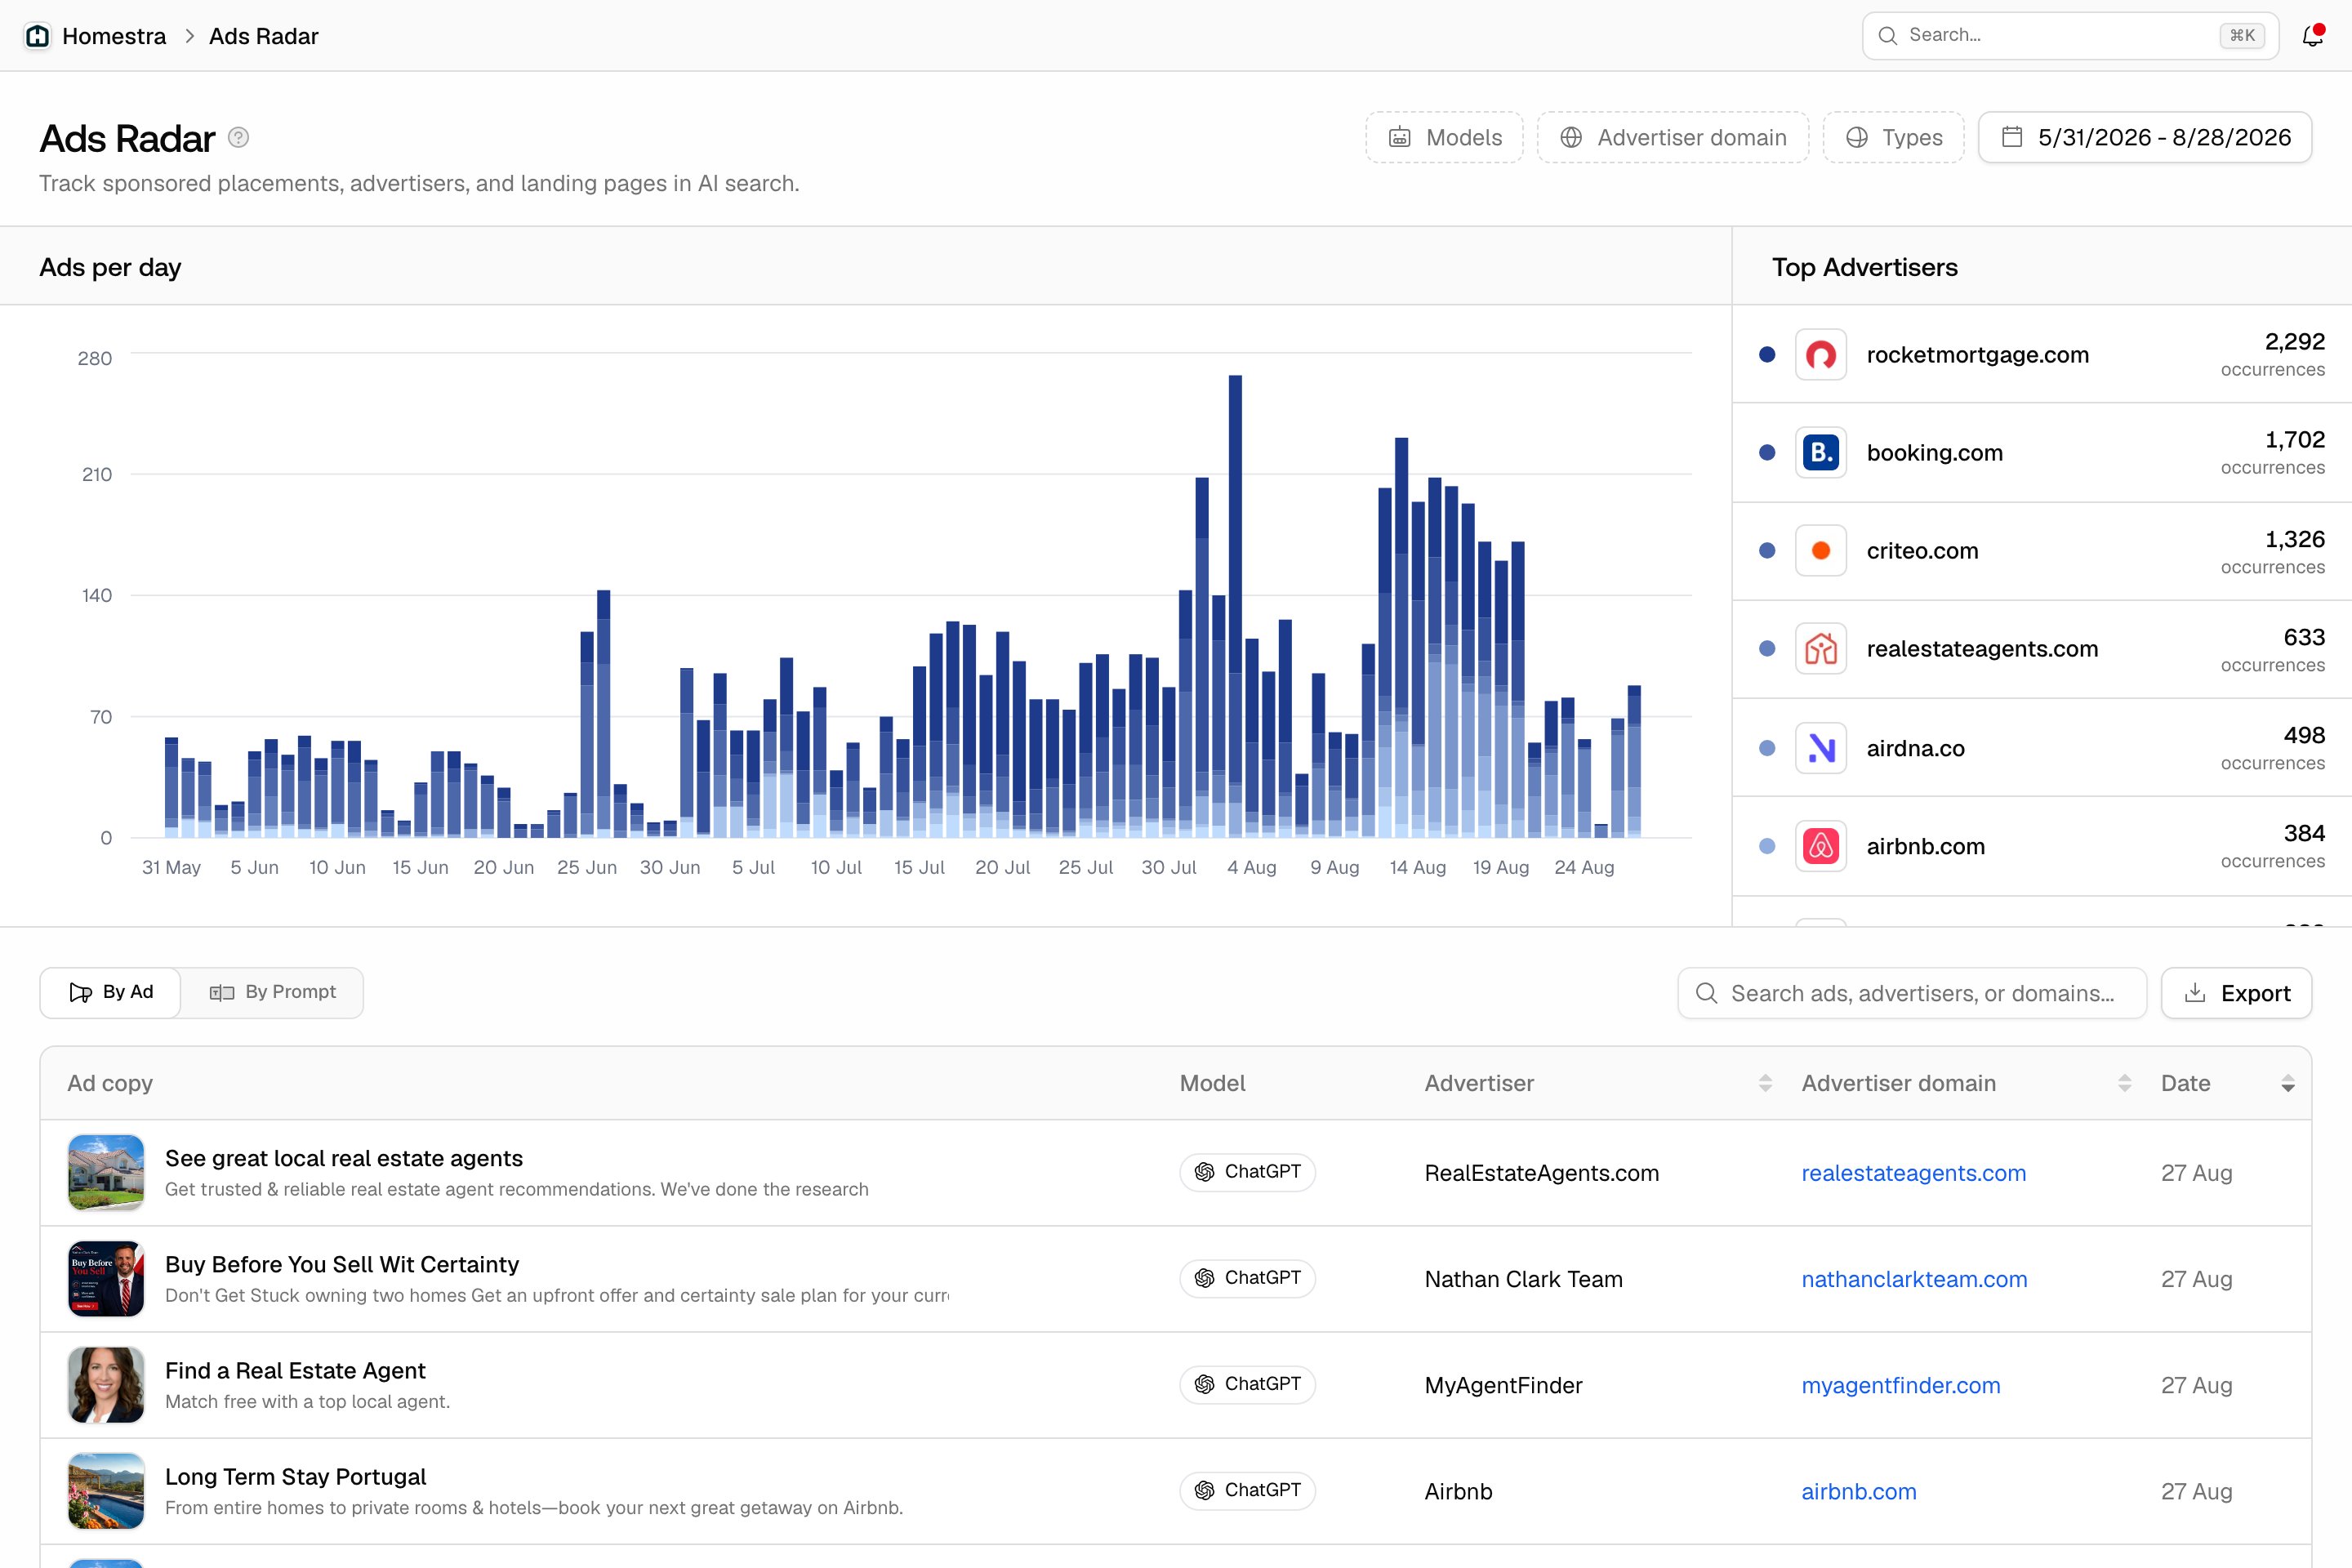The image size is (2352, 1568).
Task: Click '2,292 occurrences' for rocketmortgage.com
Action: (x=2272, y=354)
